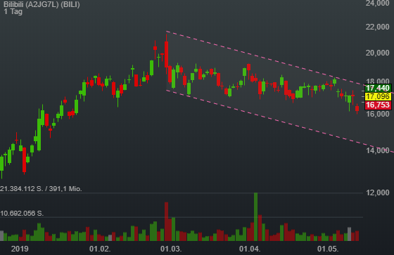The image size is (394, 255).
Task: Click the yellow 17,096 price marker
Action: pos(378,96)
